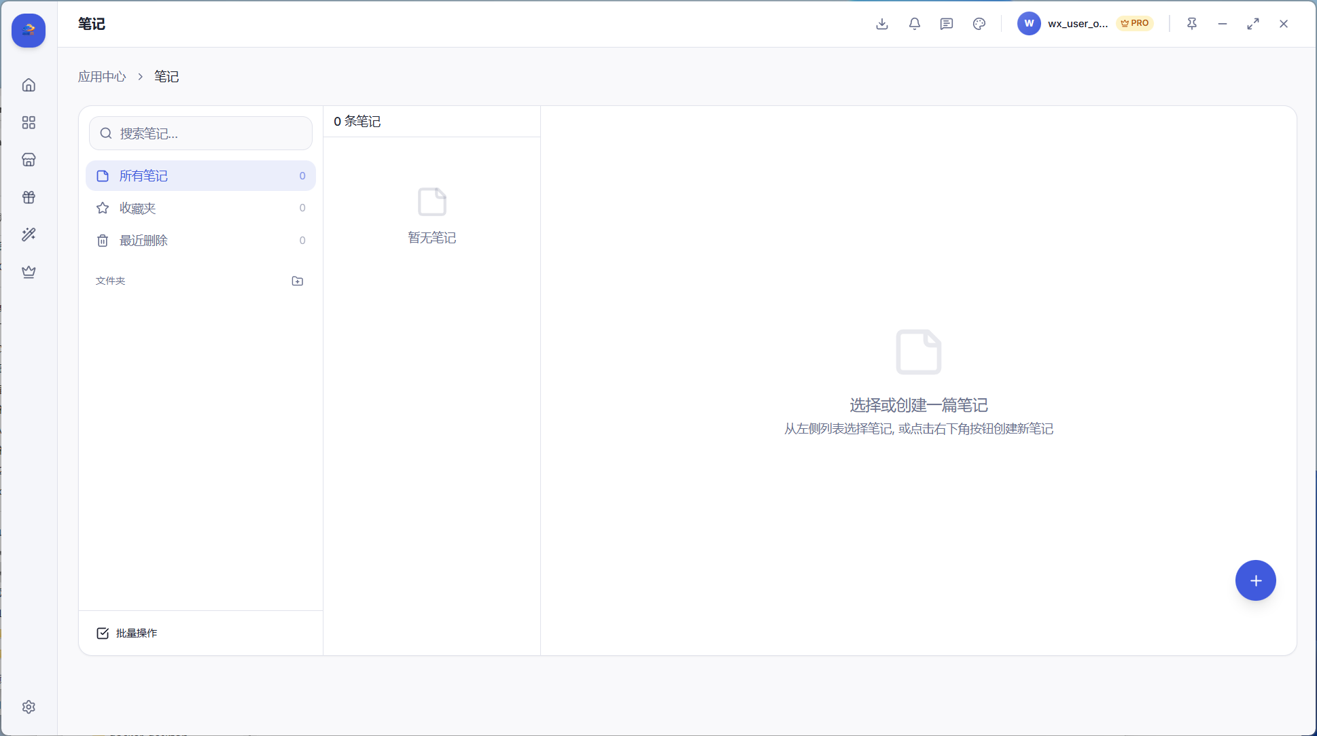The image size is (1317, 736).
Task: Open the app center grid icon
Action: click(x=29, y=122)
